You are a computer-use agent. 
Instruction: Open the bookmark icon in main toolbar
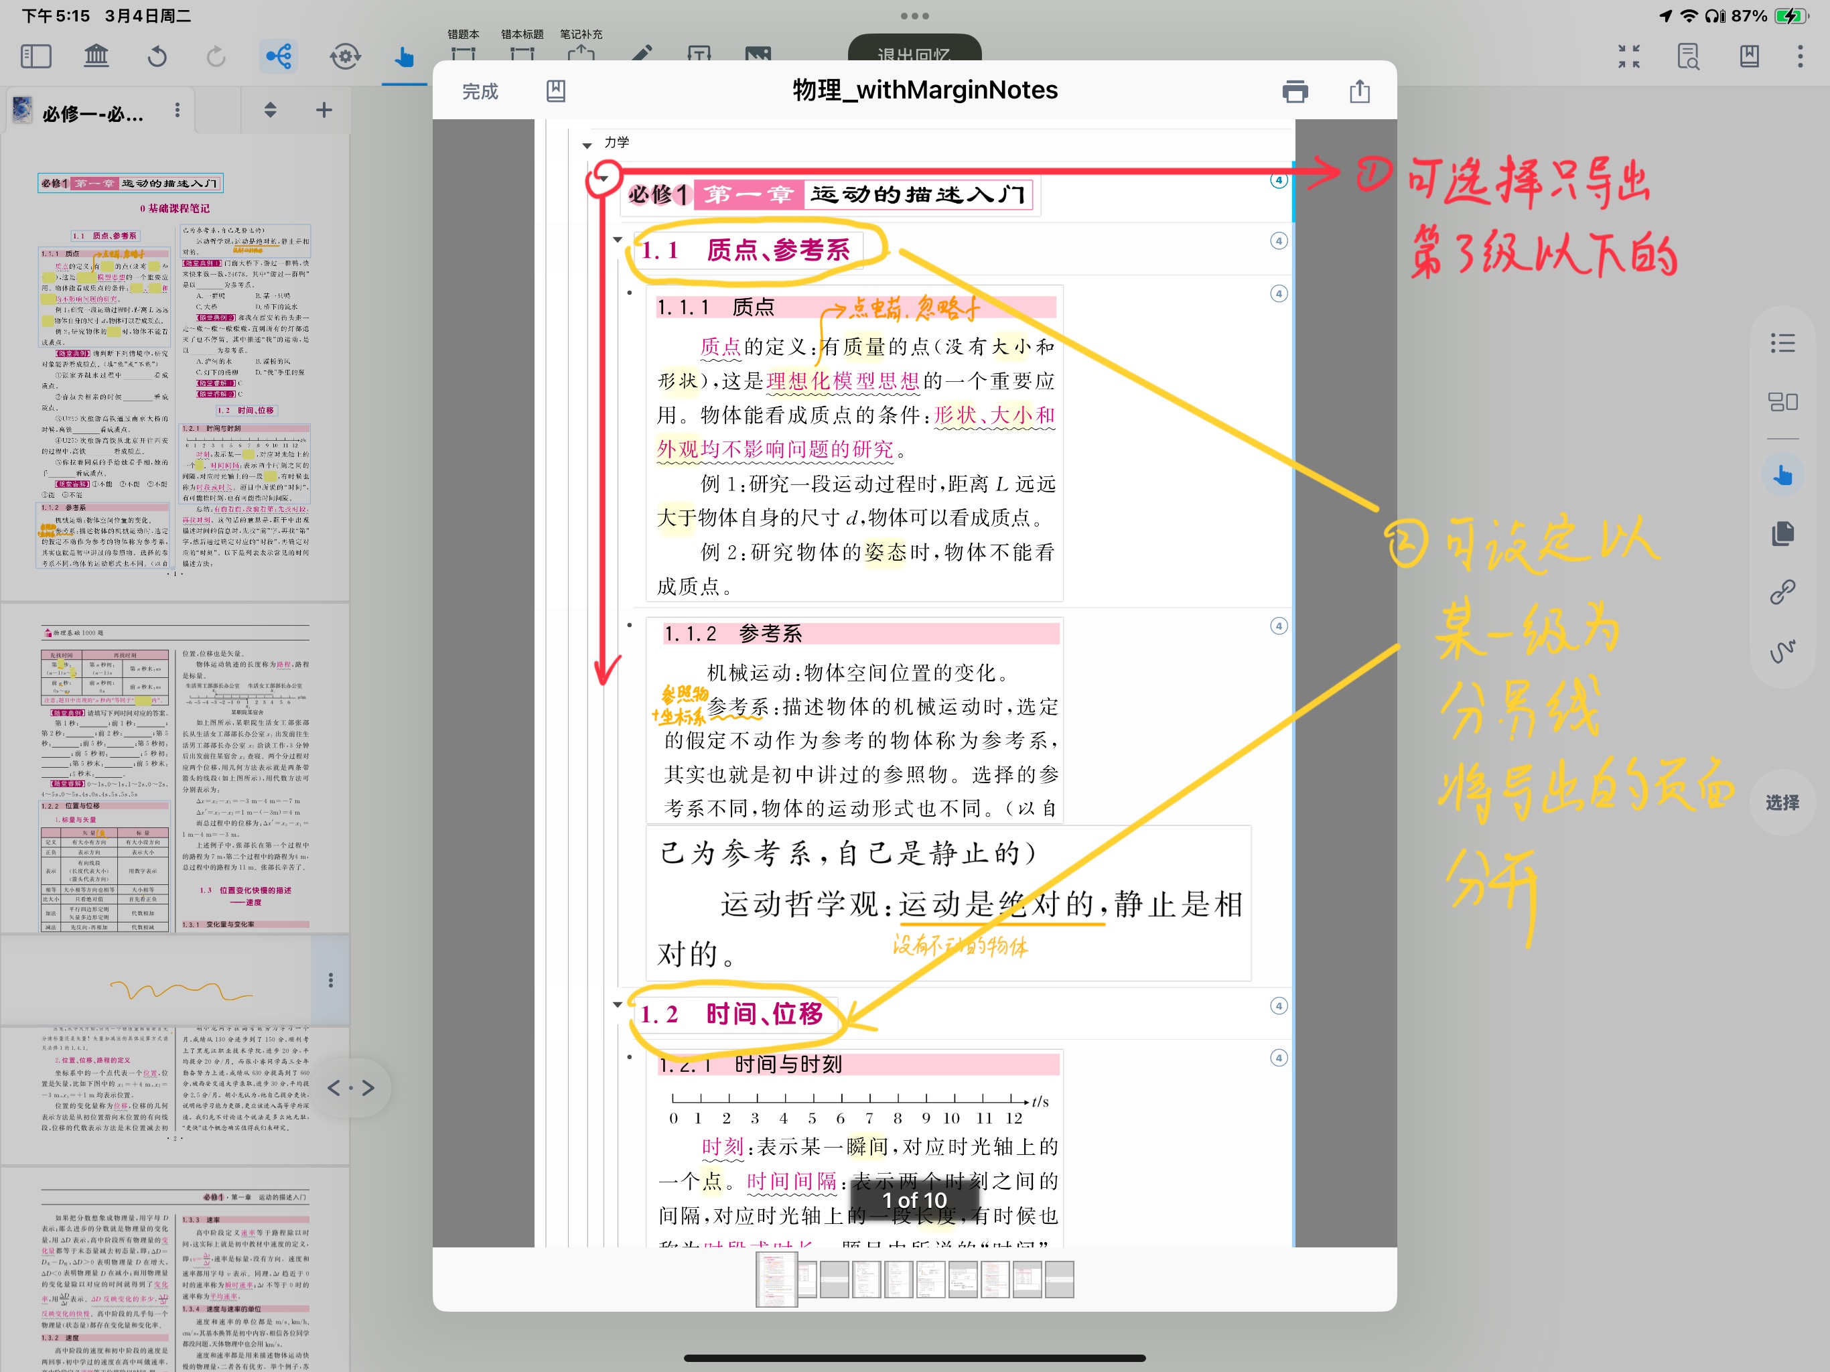pyautogui.click(x=1749, y=56)
